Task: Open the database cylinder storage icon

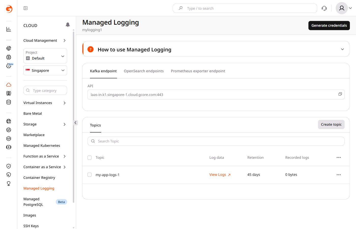Action: (9, 102)
